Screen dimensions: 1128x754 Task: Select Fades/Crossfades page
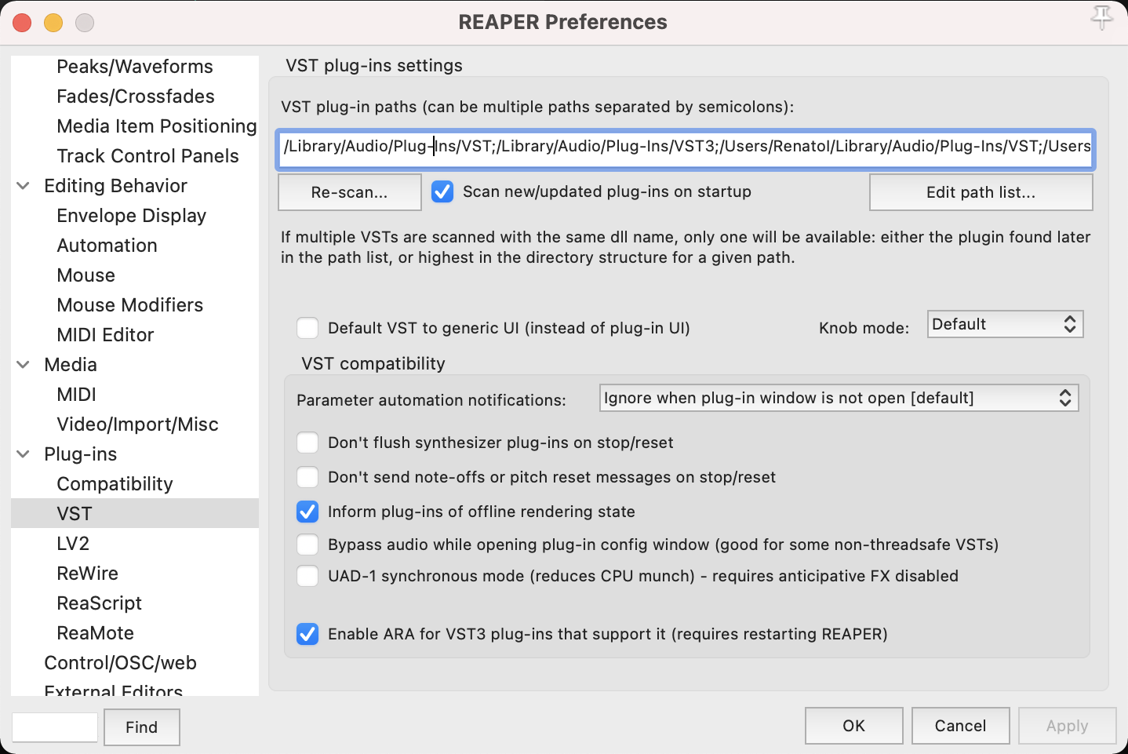(136, 97)
